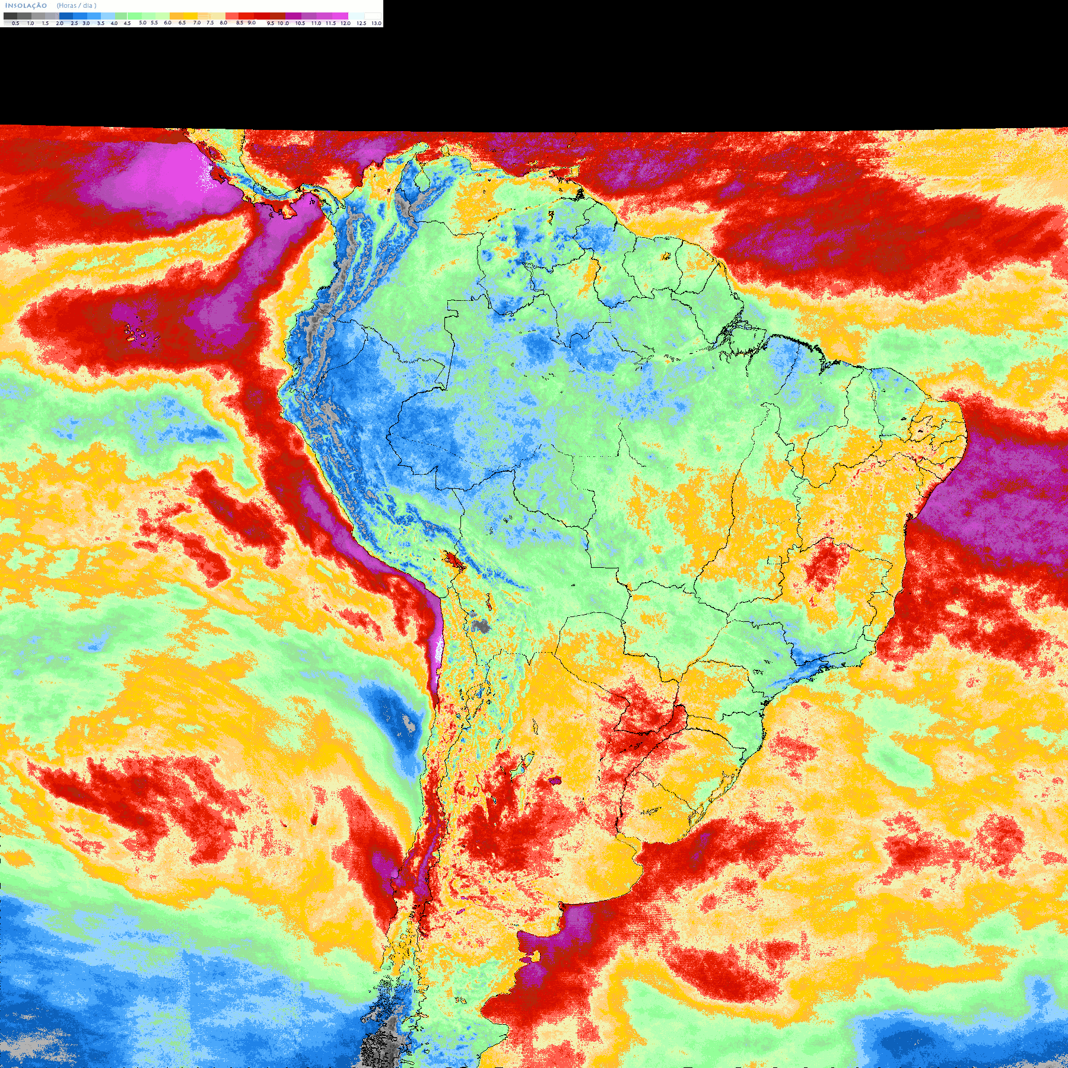Click the 9.0 legend value
Screen dimensions: 1068x1068
[x=252, y=23]
